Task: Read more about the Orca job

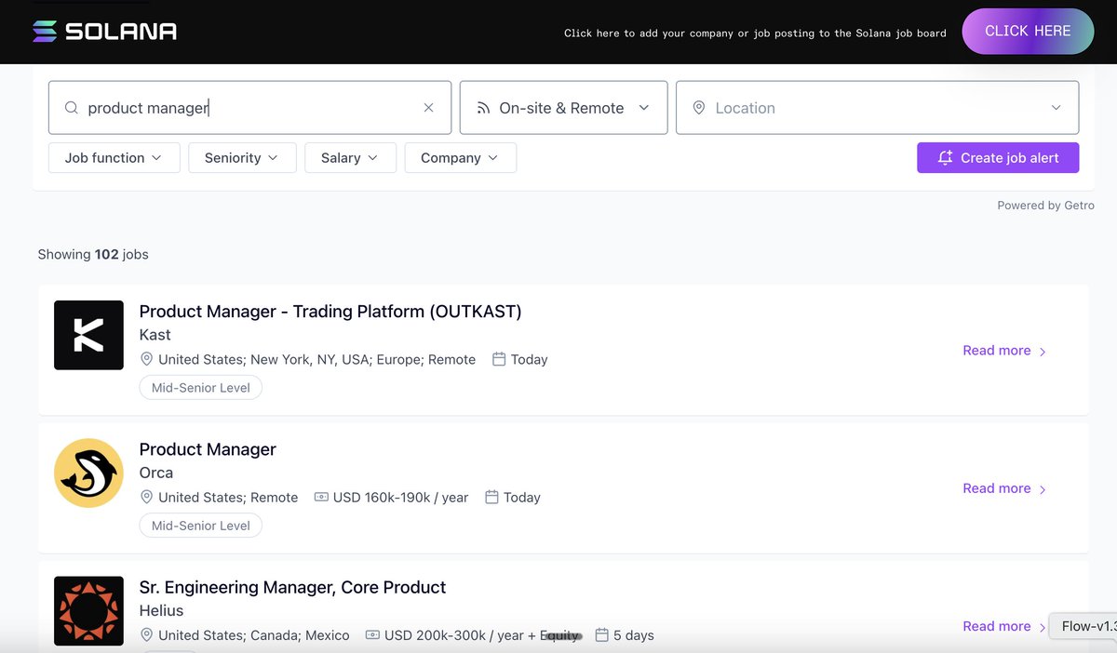Action: (1004, 488)
